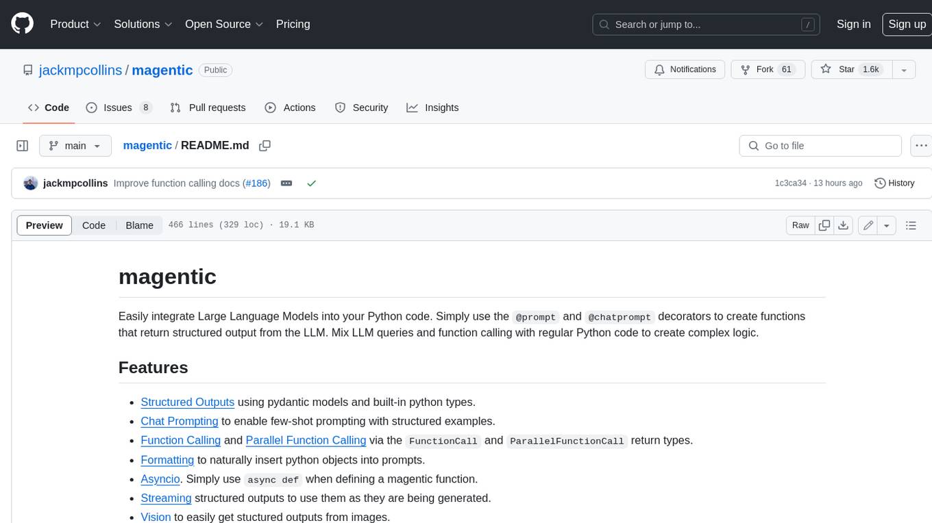Open the Streaming link
This screenshot has height=523, width=932.
pyautogui.click(x=166, y=498)
